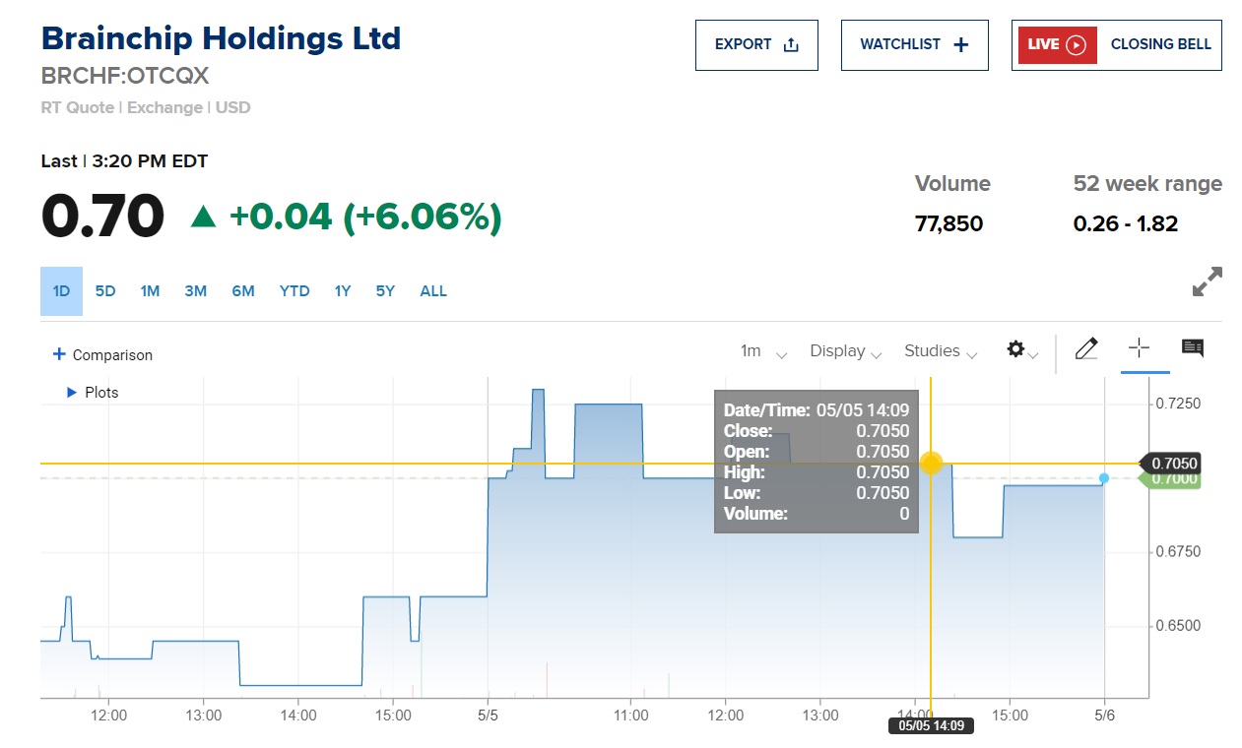
Task: Click the export share icon
Action: [790, 44]
